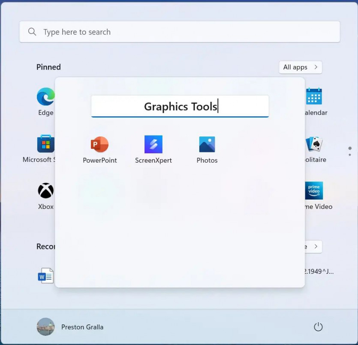Open the Preston Gralla account menu
This screenshot has height=345, width=358.
pos(70,327)
